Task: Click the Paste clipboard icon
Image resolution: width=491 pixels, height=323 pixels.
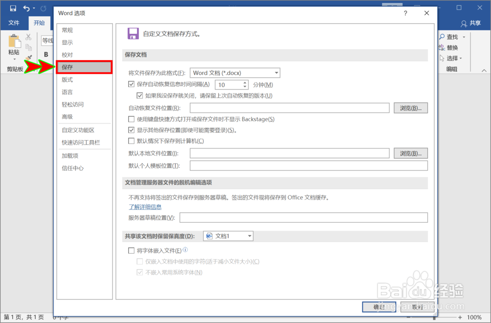Action: pyautogui.click(x=14, y=41)
